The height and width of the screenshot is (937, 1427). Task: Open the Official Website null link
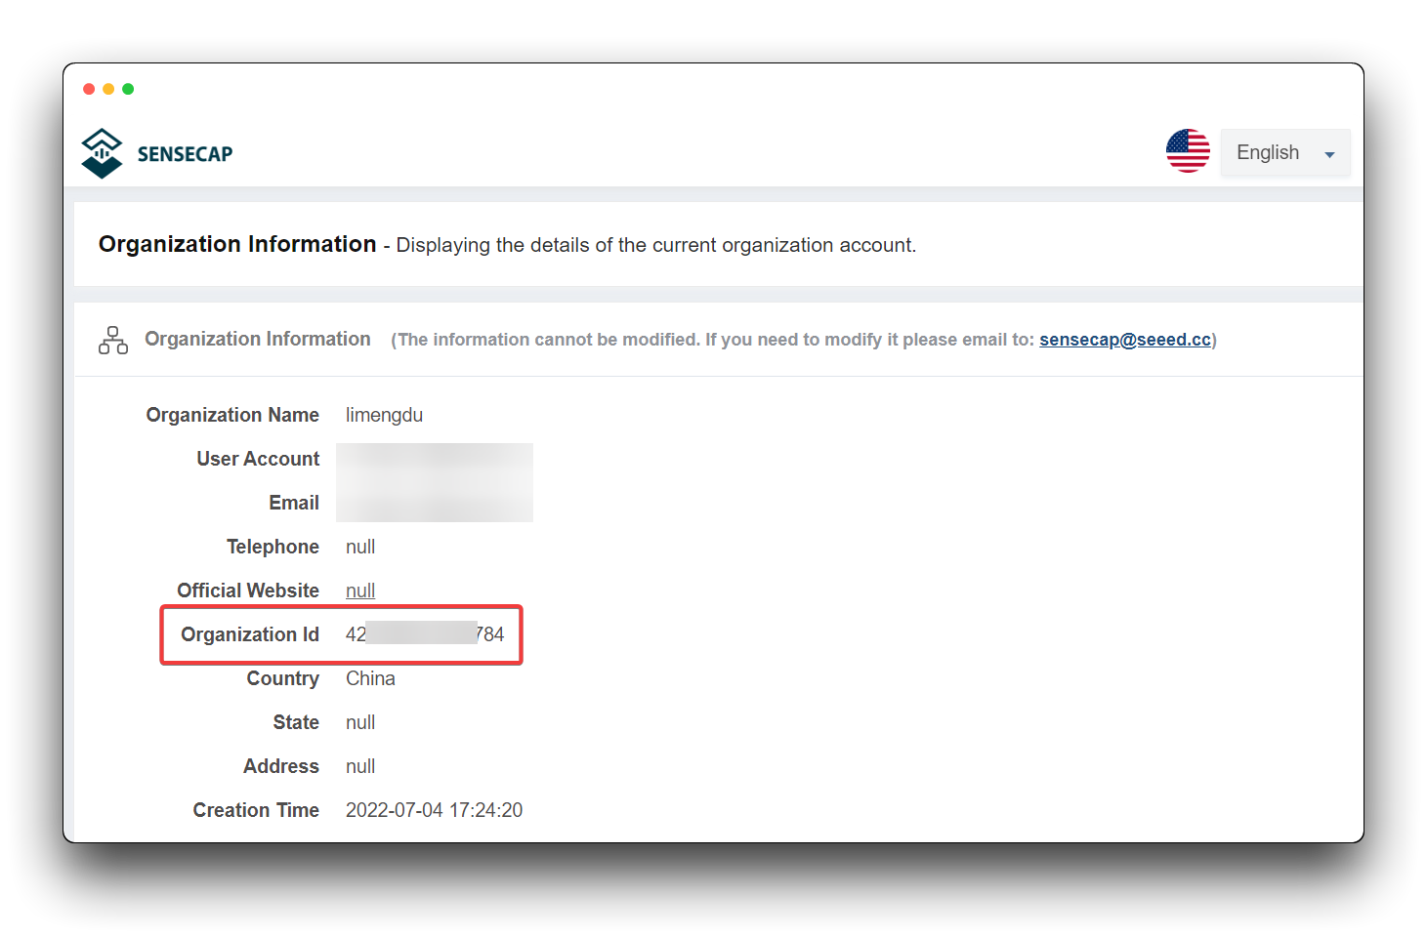coord(360,591)
